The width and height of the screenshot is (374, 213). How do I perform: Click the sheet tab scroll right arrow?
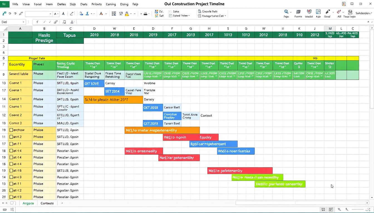(62, 203)
